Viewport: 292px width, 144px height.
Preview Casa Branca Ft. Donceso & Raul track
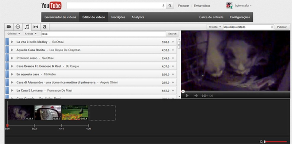tap(12, 66)
